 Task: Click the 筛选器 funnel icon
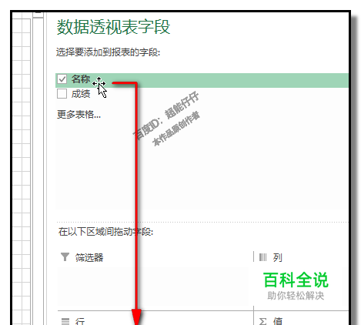[65, 257]
